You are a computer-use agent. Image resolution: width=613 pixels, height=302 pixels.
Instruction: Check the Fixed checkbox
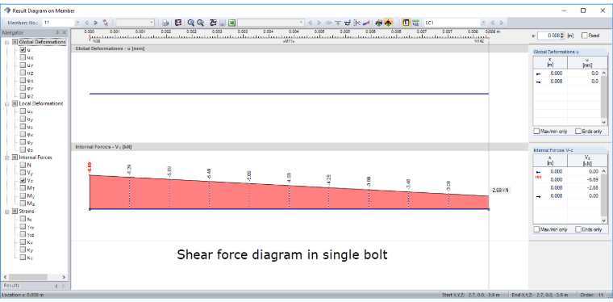click(x=585, y=36)
